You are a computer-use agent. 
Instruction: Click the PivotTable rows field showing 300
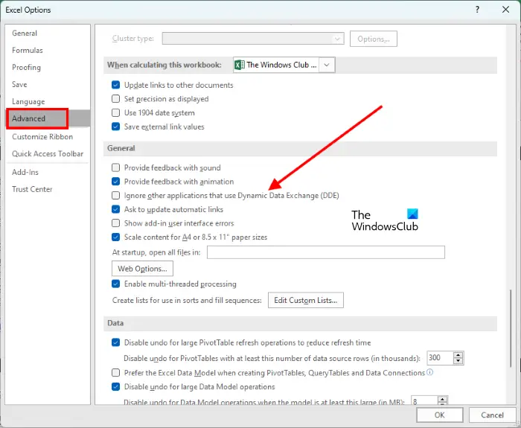(x=440, y=358)
